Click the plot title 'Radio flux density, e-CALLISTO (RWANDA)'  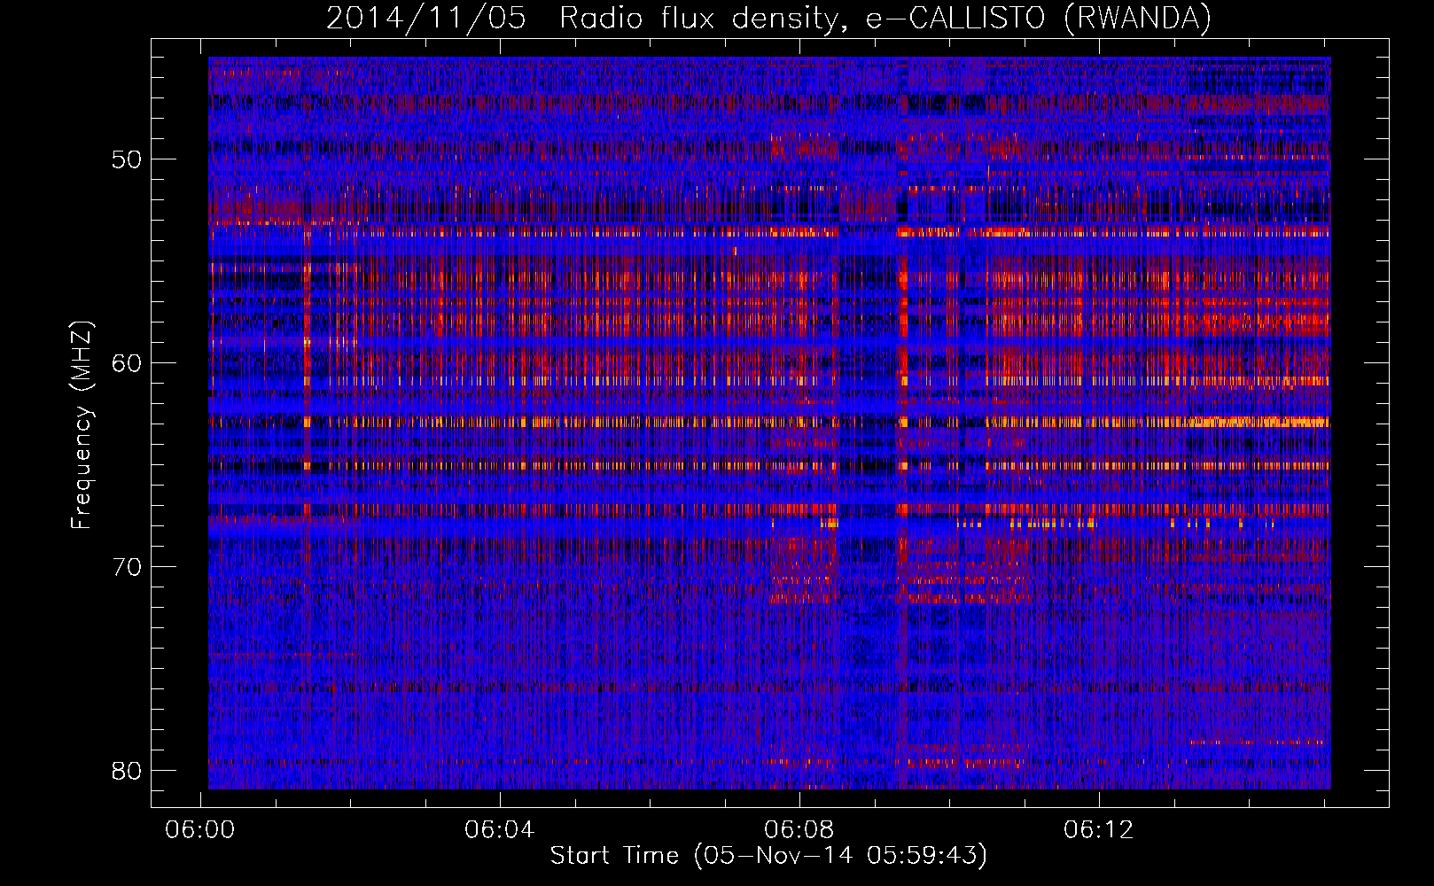(x=885, y=18)
